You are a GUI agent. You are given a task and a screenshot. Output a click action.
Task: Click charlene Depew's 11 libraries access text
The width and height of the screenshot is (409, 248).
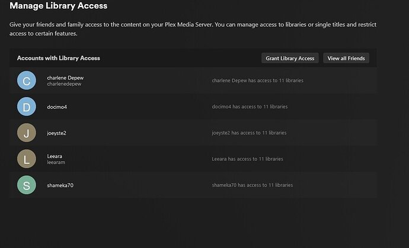257,80
